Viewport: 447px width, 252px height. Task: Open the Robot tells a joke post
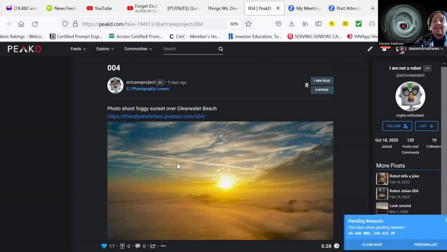404,176
